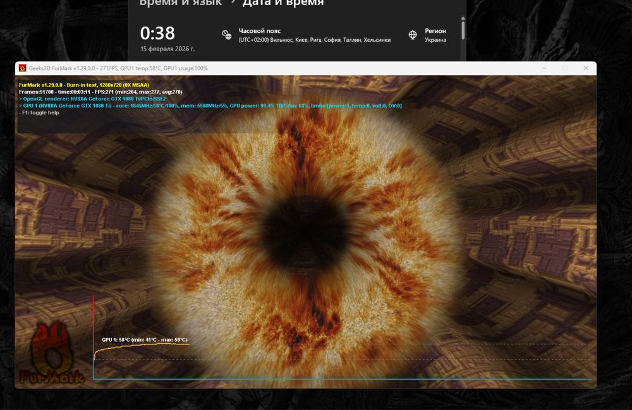The image size is (632, 410).
Task: Minimize the FurMark window
Action: click(x=544, y=68)
